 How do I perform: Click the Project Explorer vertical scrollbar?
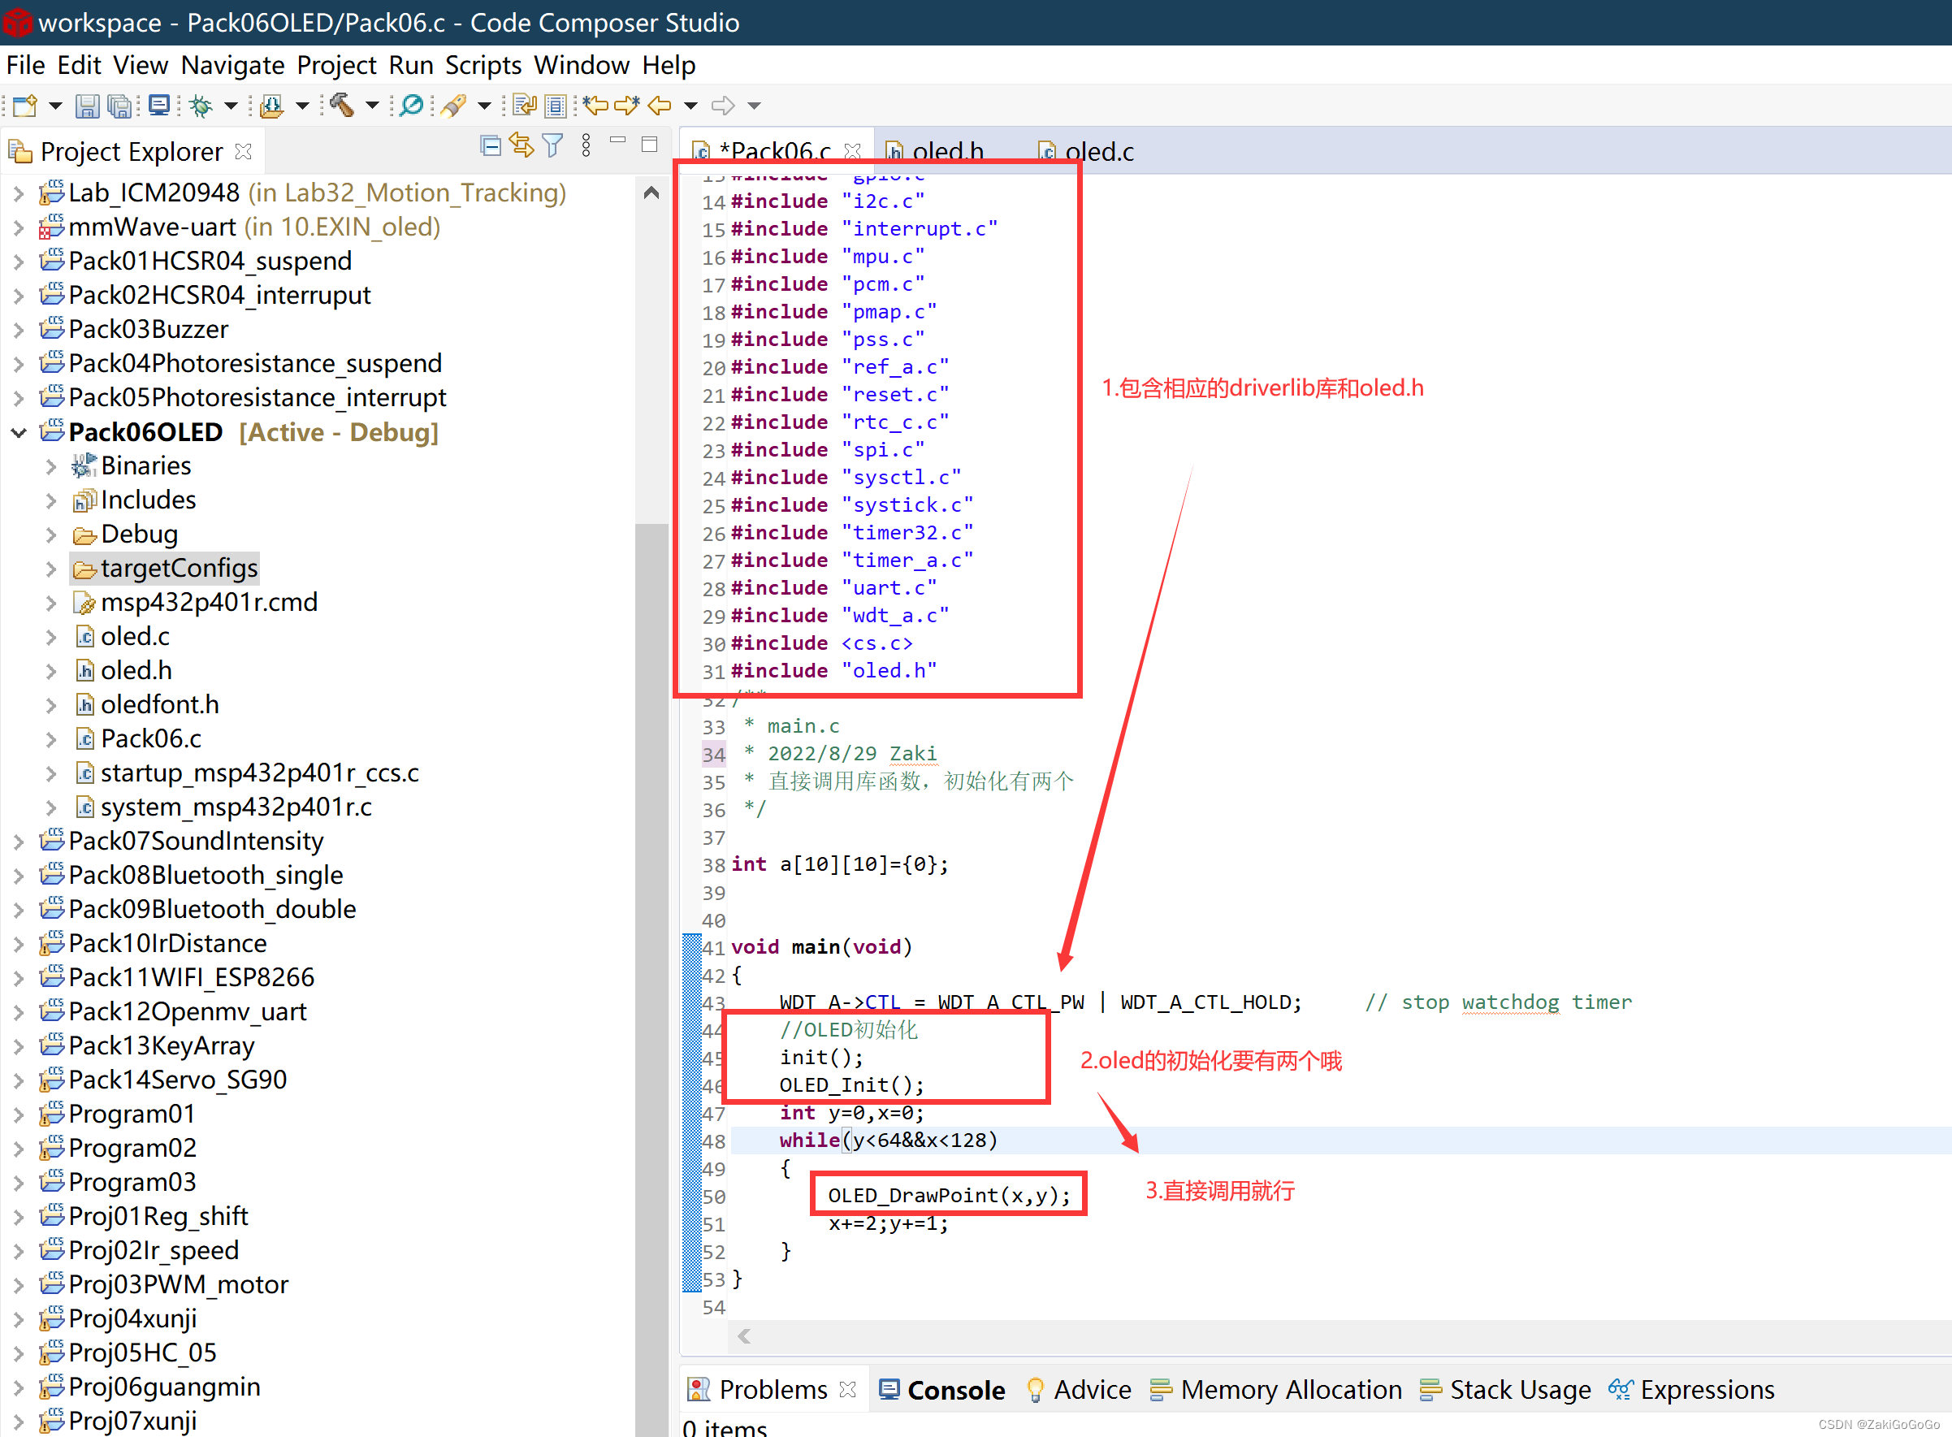click(651, 870)
